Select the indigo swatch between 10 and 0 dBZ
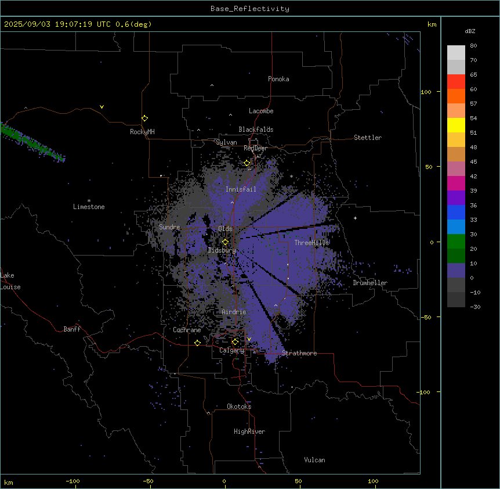Viewport: 500px width, 489px height. [456, 271]
